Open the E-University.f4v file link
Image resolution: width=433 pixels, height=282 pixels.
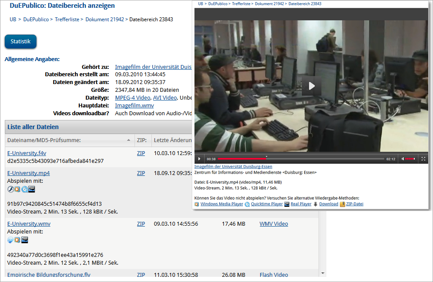[x=26, y=153]
